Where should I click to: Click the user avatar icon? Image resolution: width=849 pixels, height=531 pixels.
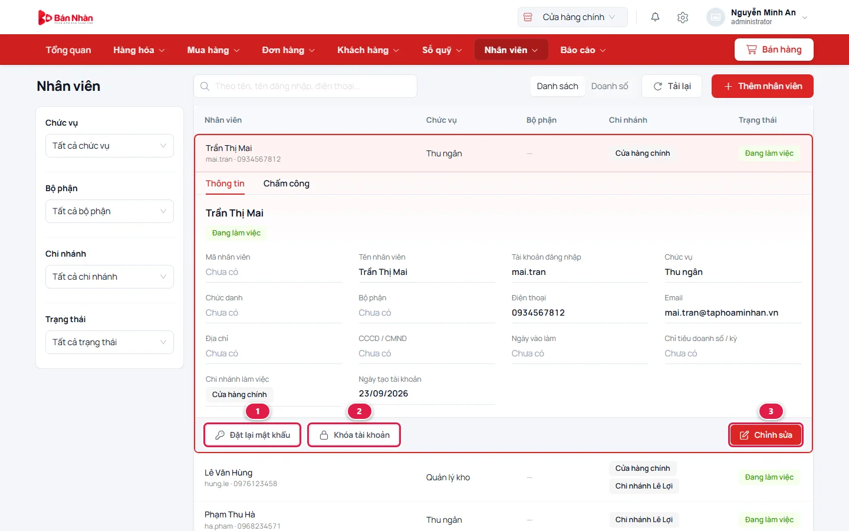click(715, 17)
